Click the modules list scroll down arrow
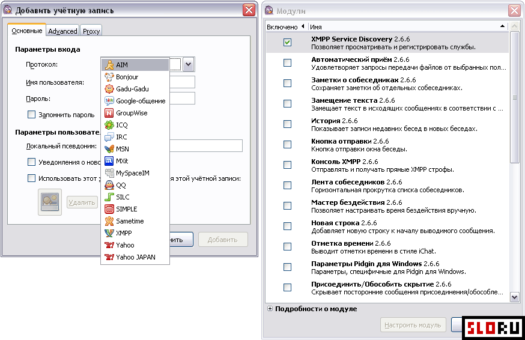 point(514,297)
